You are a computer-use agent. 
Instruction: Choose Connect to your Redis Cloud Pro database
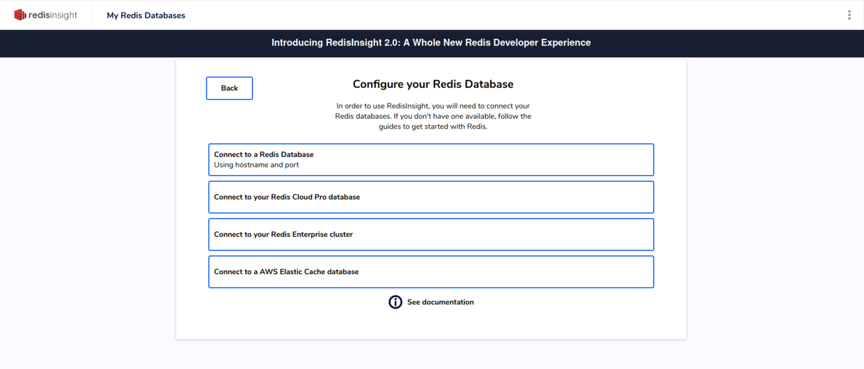(431, 197)
